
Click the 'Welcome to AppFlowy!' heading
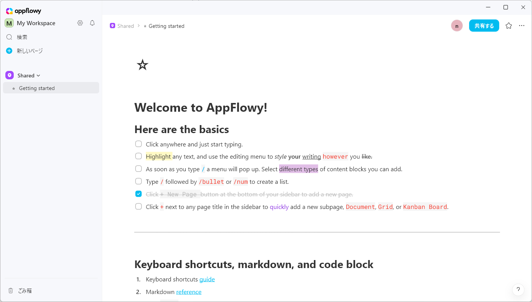tap(201, 108)
